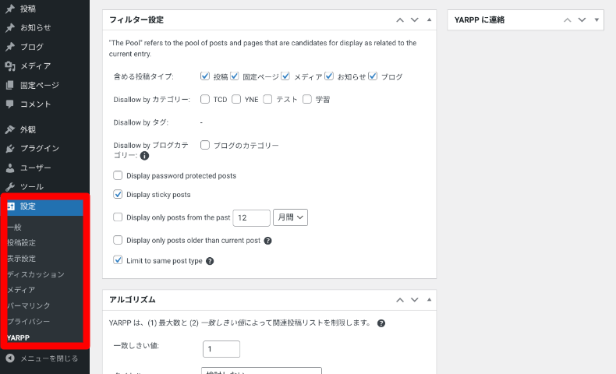Expand the YARPP に連絡 panel toggle
The image size is (616, 374).
[597, 19]
